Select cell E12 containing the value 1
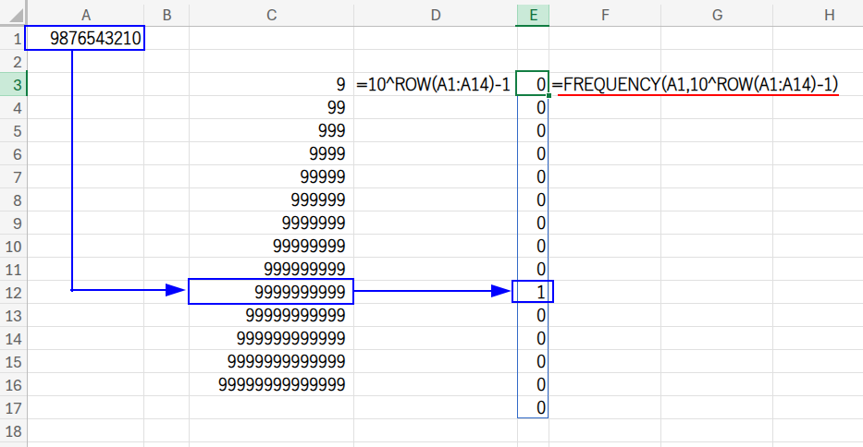This screenshot has height=447, width=863. tap(533, 293)
